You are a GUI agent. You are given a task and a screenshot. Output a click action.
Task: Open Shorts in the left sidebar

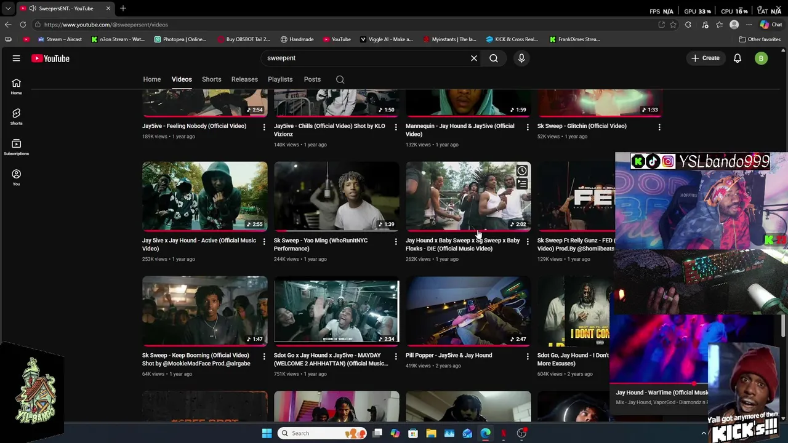pyautogui.click(x=17, y=117)
